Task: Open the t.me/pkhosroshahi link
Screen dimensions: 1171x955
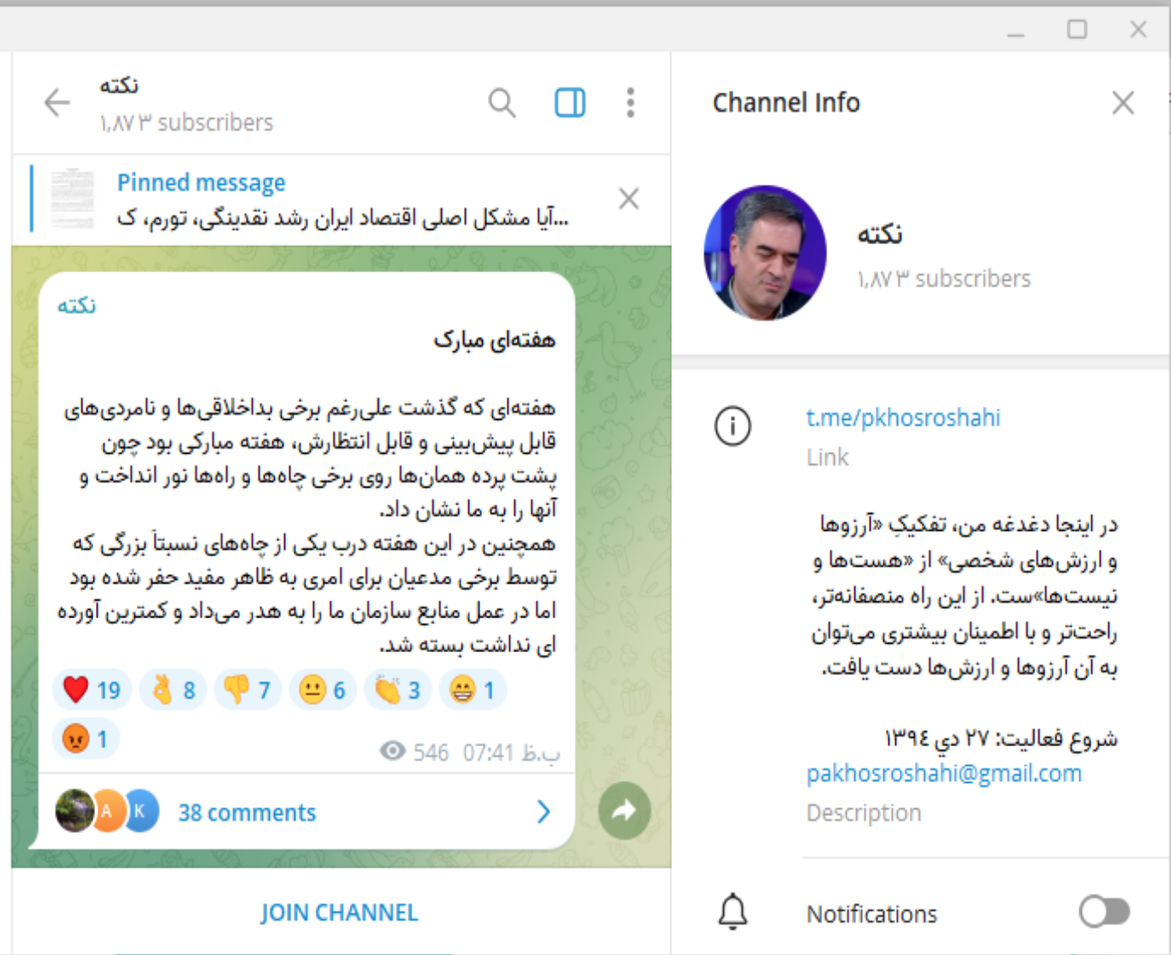Action: tap(903, 417)
